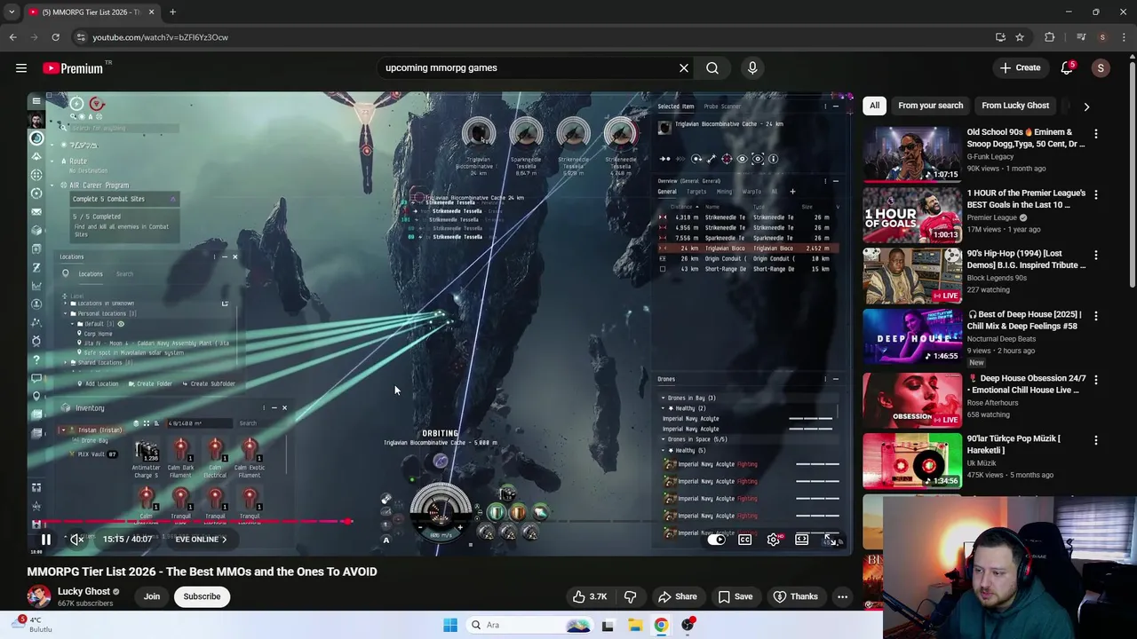Clear the search query with the X
1137x639 pixels.
tap(684, 67)
